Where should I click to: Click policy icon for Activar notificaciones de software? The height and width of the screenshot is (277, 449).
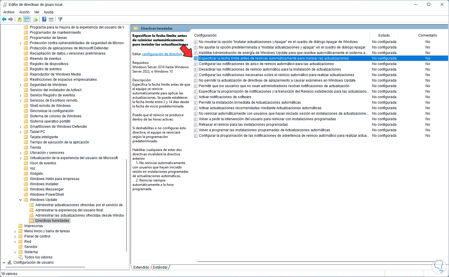click(x=196, y=97)
